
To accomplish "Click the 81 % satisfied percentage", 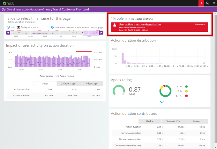I will (179, 86).
